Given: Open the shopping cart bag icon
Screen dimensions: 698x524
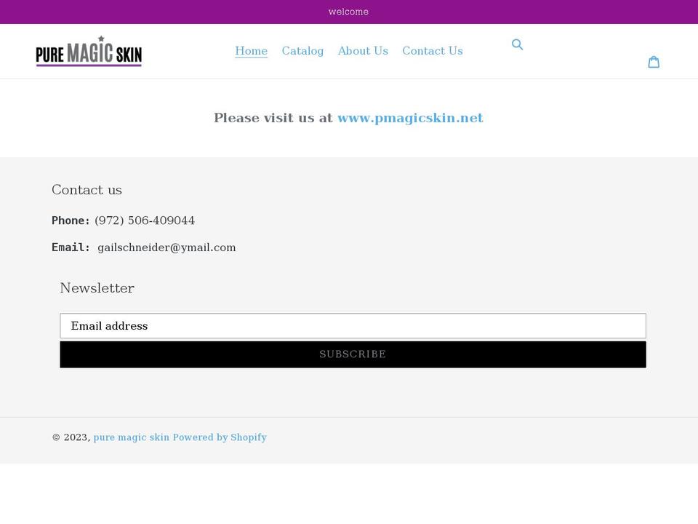Looking at the screenshot, I should 654,62.
